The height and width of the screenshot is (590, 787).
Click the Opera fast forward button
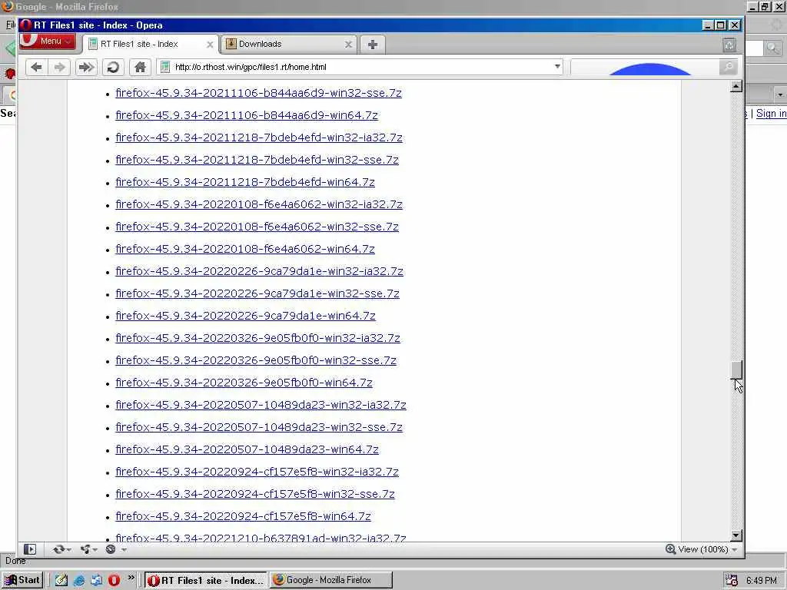86,68
